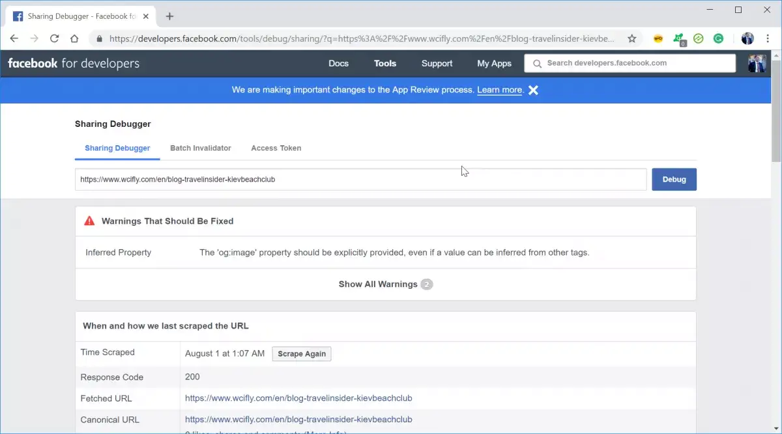Viewport: 782px width, 434px height.
Task: Open Docs menu
Action: click(x=338, y=63)
